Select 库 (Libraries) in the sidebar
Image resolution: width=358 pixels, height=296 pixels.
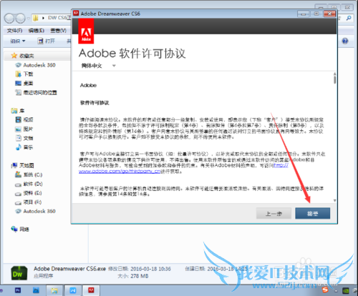pos(18,111)
